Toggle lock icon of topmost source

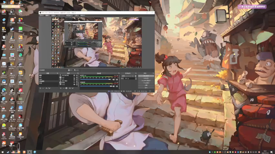point(77,75)
